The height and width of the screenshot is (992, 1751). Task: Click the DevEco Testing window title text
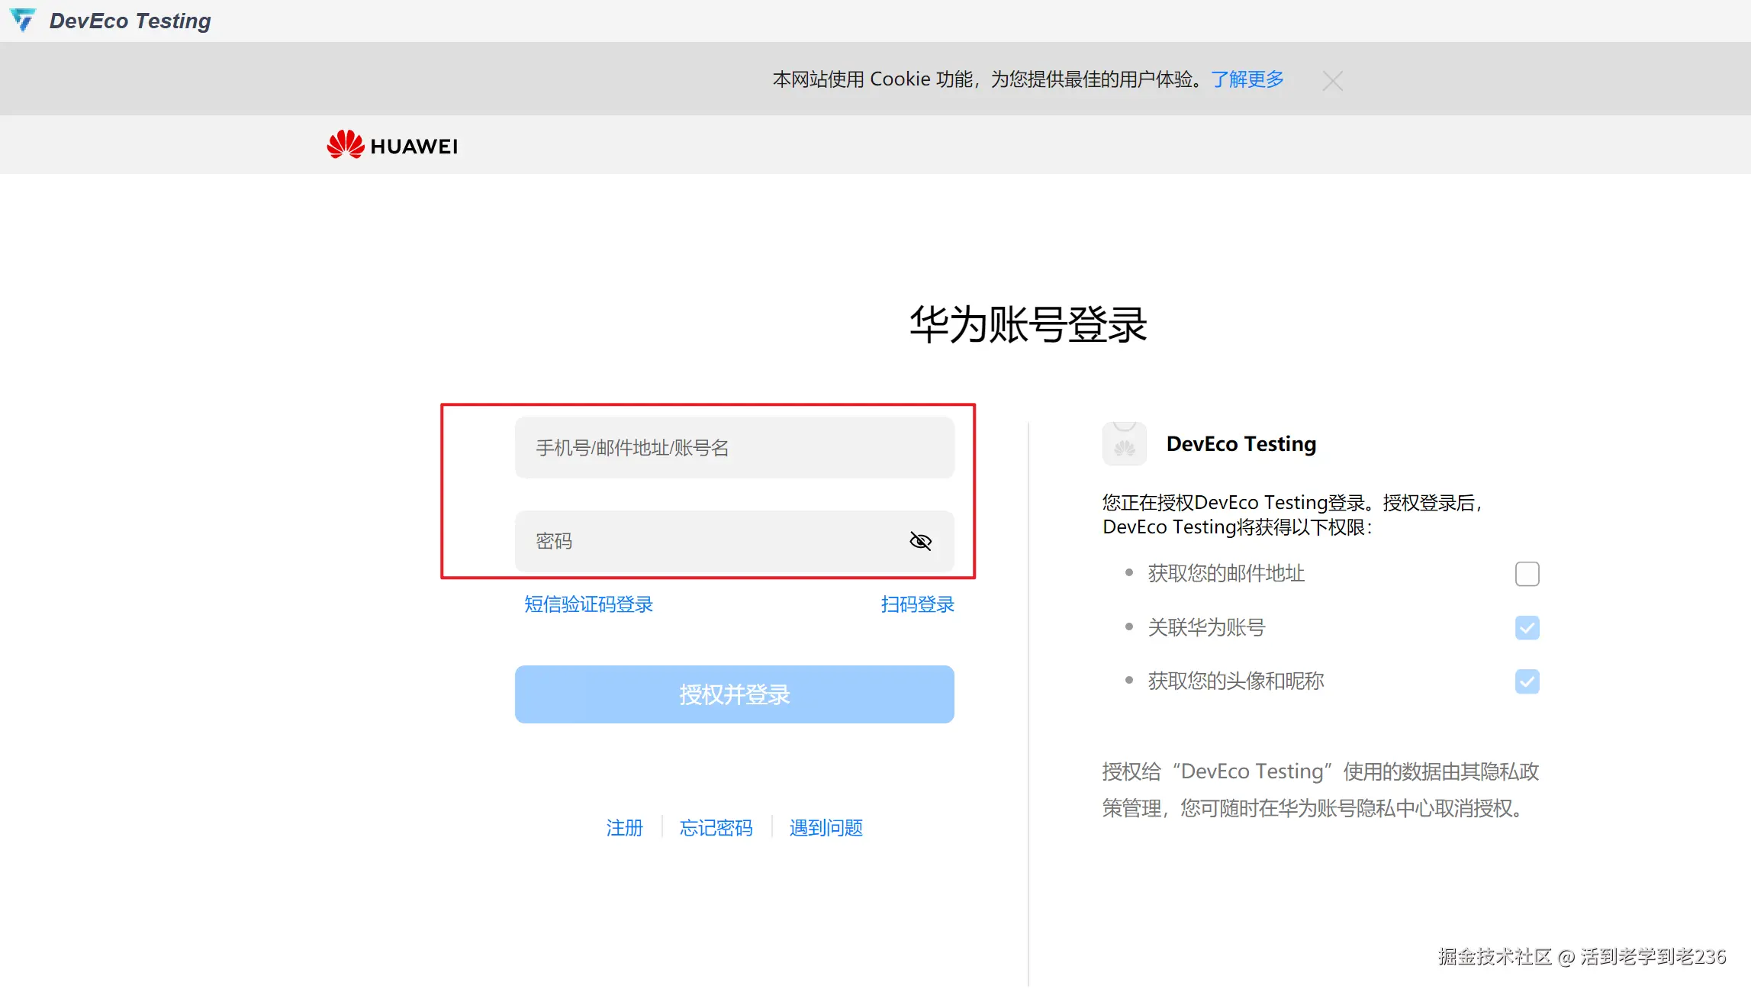(x=130, y=21)
